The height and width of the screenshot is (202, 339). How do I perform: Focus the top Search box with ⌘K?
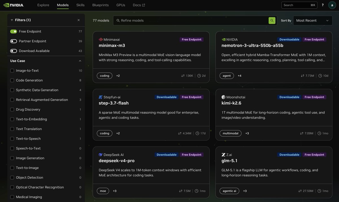point(299,5)
